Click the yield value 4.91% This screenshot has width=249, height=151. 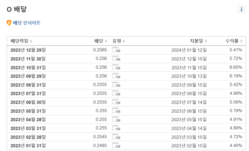(236, 119)
